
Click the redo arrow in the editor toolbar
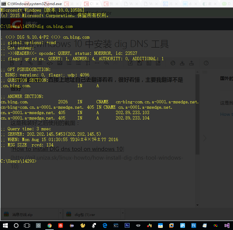(115, 63)
